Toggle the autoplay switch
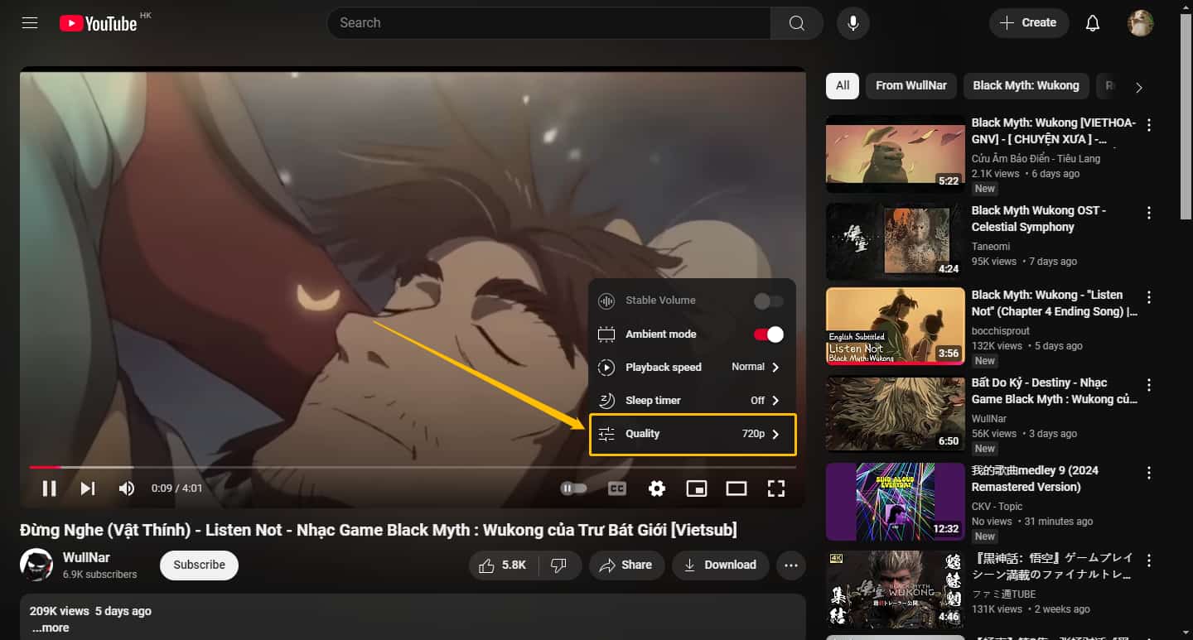This screenshot has width=1193, height=640. [x=573, y=488]
